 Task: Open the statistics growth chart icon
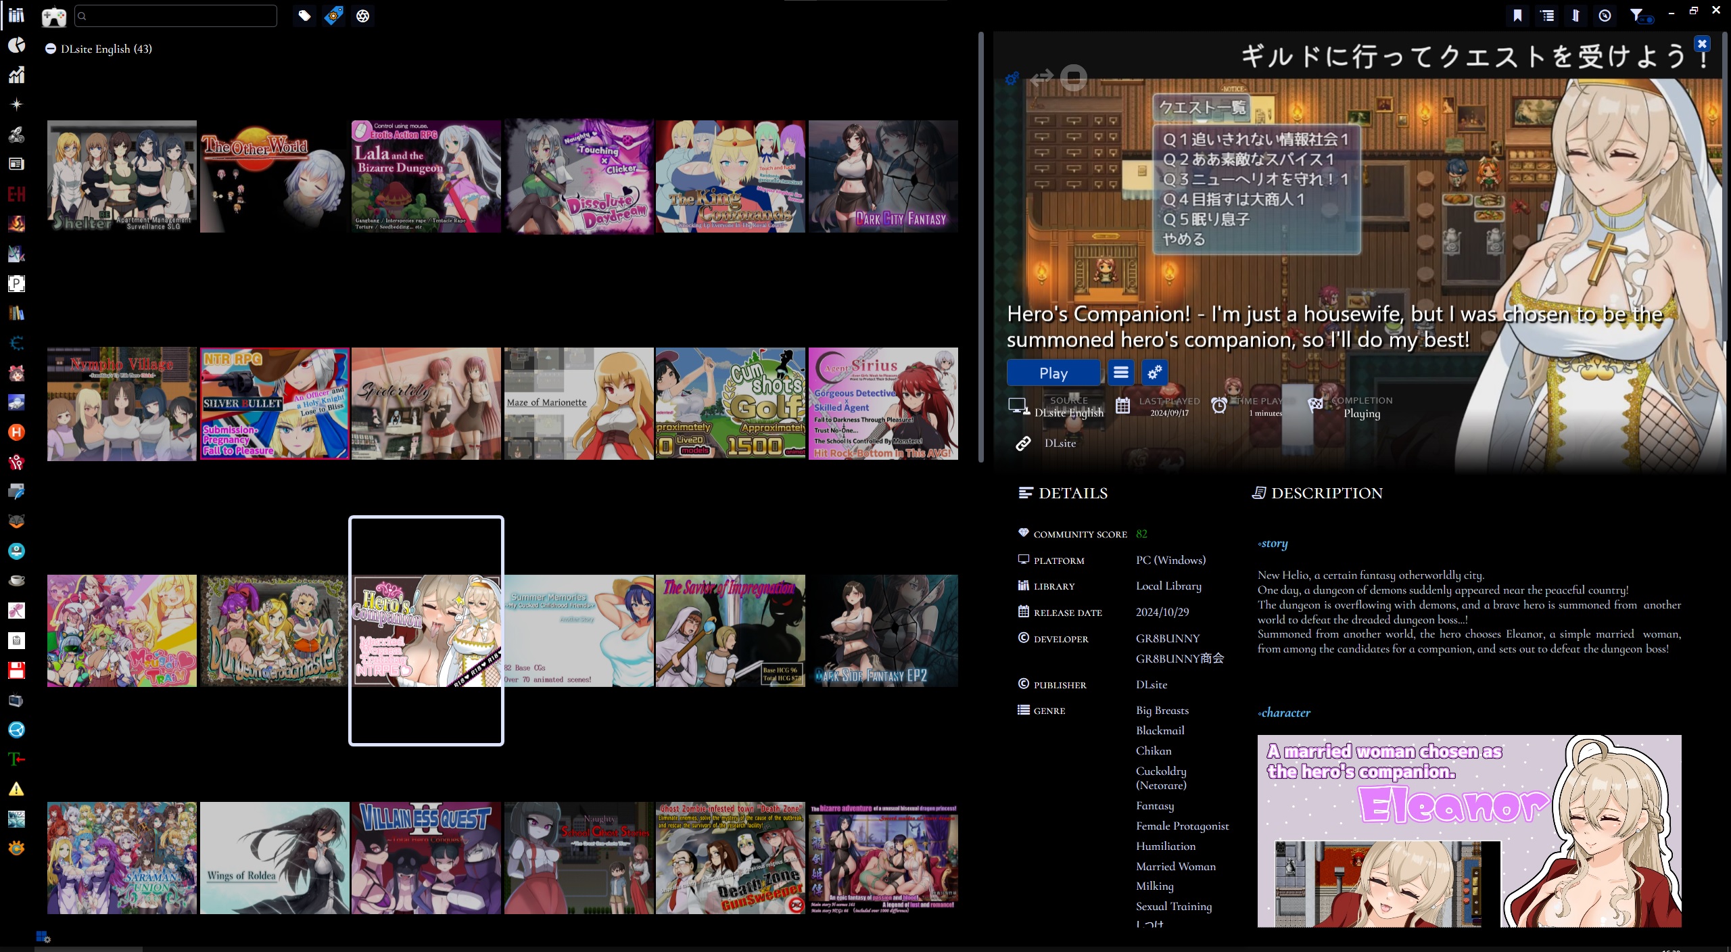pyautogui.click(x=16, y=74)
